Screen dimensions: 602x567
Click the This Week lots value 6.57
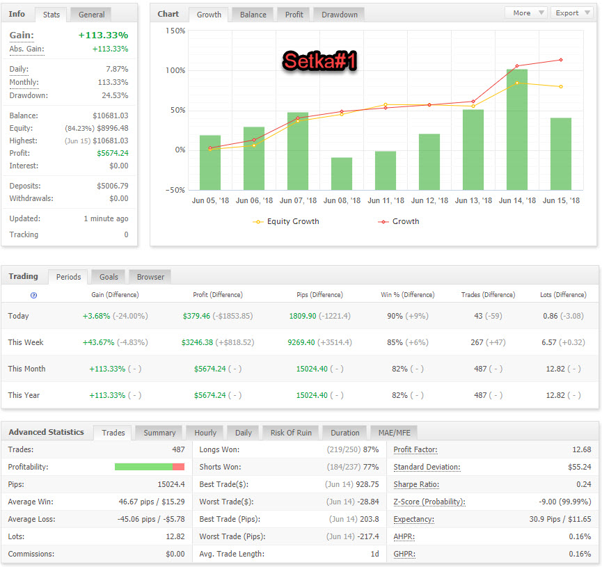click(x=548, y=342)
